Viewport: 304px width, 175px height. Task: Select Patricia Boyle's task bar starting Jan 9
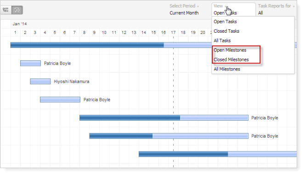pyautogui.click(x=169, y=136)
